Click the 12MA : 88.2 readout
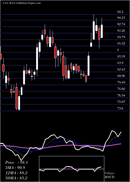Viewport: 130px width, 182px height. point(16,173)
